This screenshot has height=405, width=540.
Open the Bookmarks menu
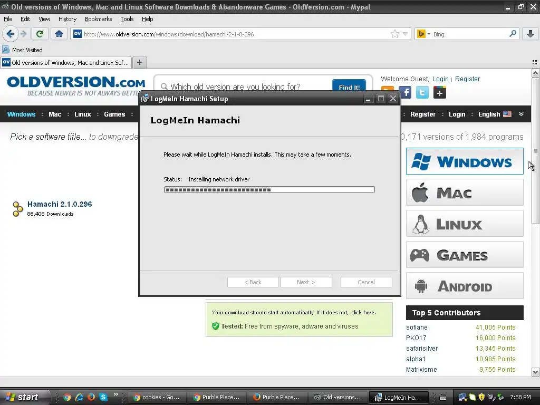coord(98,19)
